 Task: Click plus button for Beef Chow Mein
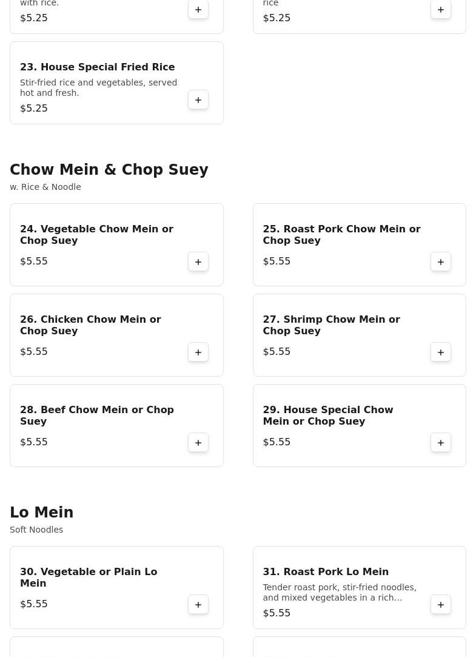coord(198,442)
